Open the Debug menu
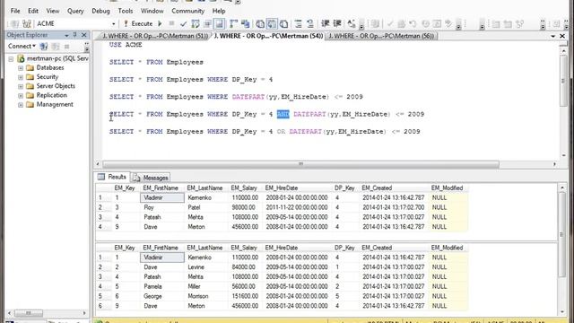Screen dimensions: 574x323 (x=100, y=11)
